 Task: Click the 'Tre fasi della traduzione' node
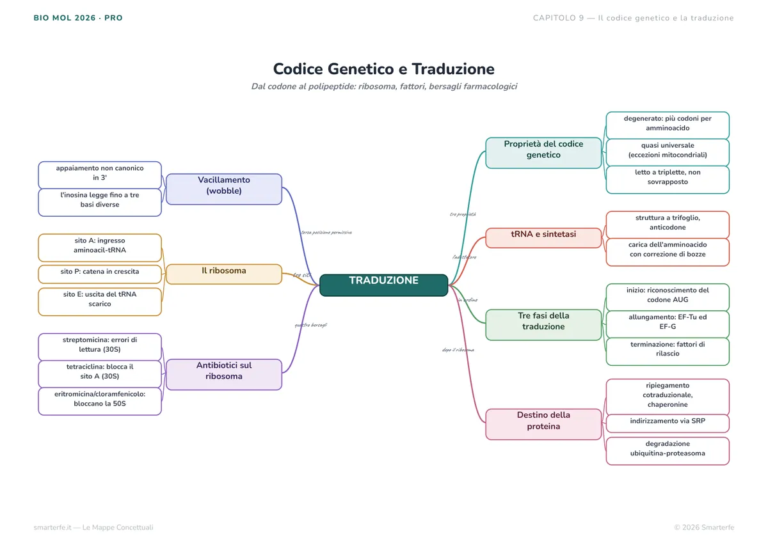tap(543, 325)
